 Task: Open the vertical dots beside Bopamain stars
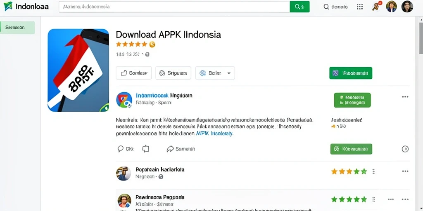tap(373, 171)
